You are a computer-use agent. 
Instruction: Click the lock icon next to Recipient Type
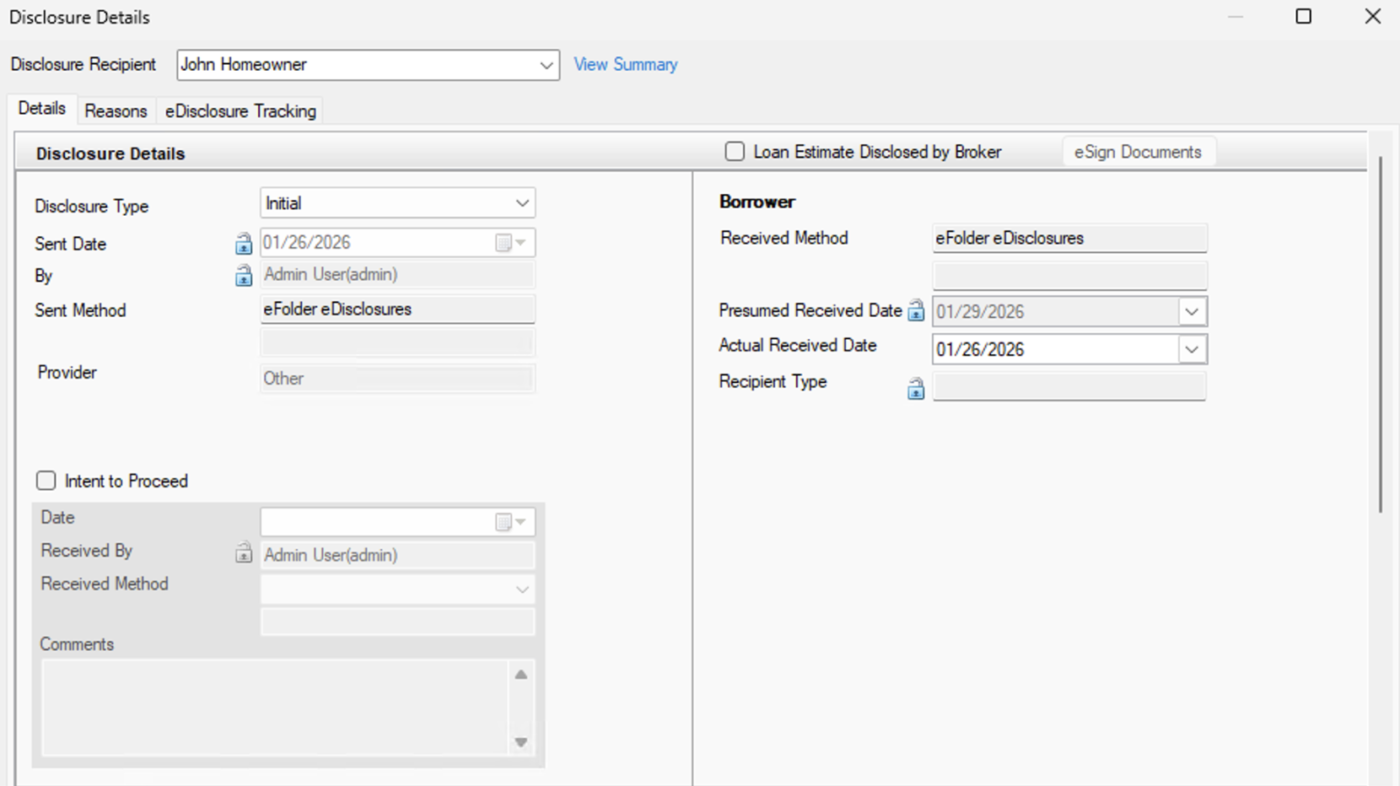click(x=916, y=389)
